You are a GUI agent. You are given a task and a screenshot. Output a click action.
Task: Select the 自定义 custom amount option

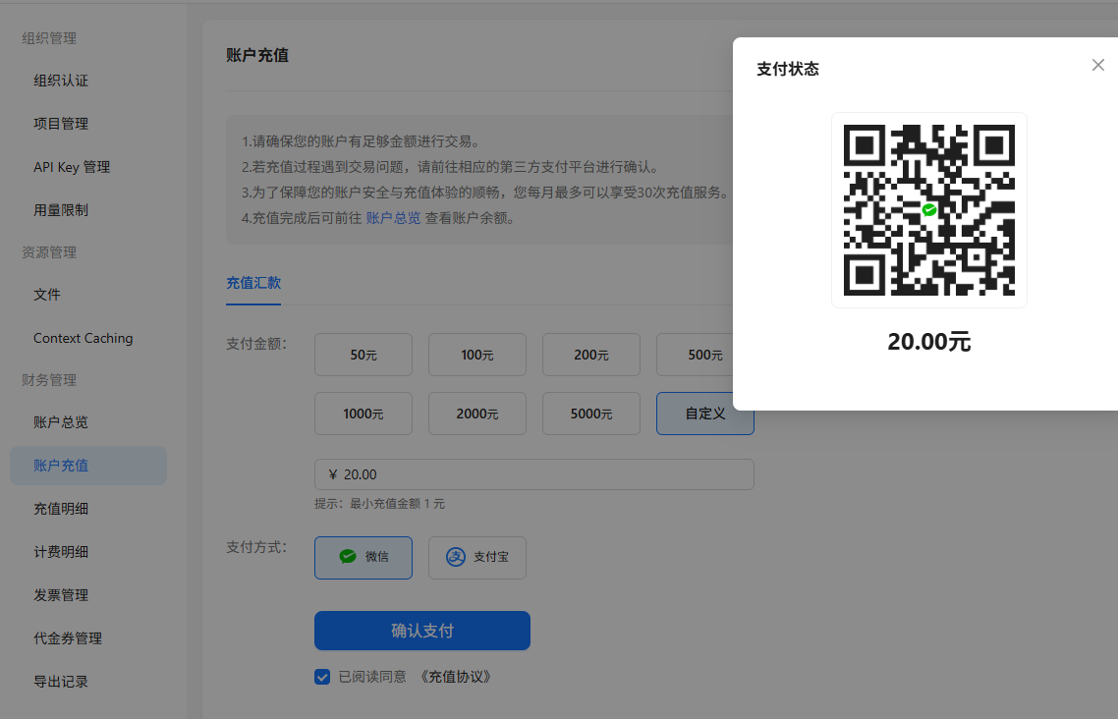(x=705, y=414)
